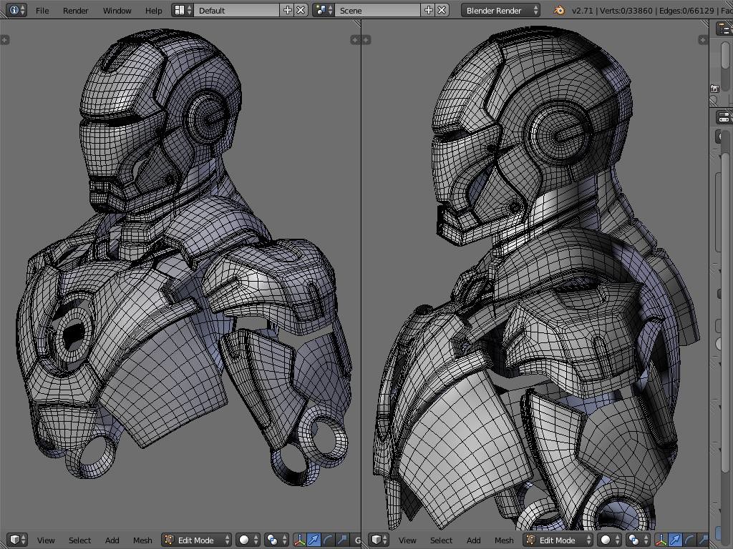The width and height of the screenshot is (733, 549).
Task: Click the Scene name field
Action: pyautogui.click(x=377, y=10)
